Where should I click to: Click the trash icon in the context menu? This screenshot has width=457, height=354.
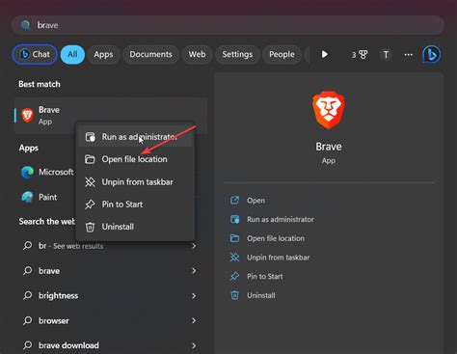[x=90, y=227]
